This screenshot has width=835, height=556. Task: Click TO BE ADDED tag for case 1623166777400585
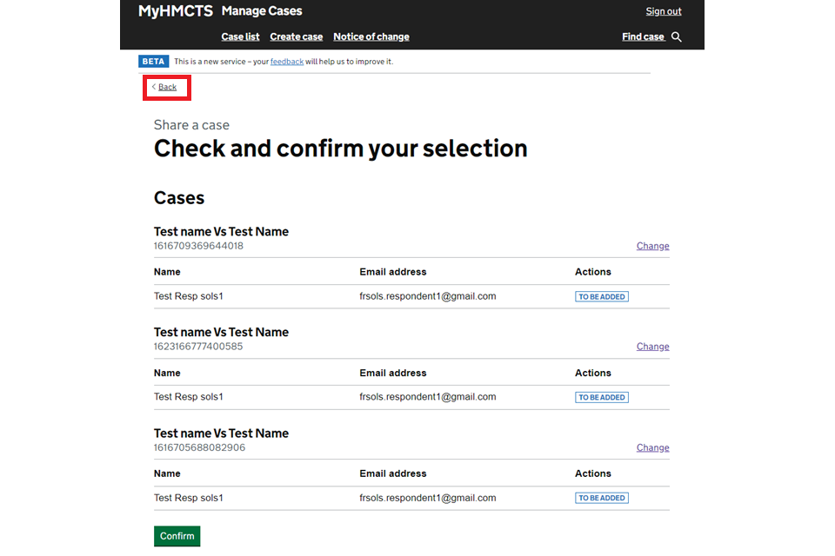tap(601, 397)
